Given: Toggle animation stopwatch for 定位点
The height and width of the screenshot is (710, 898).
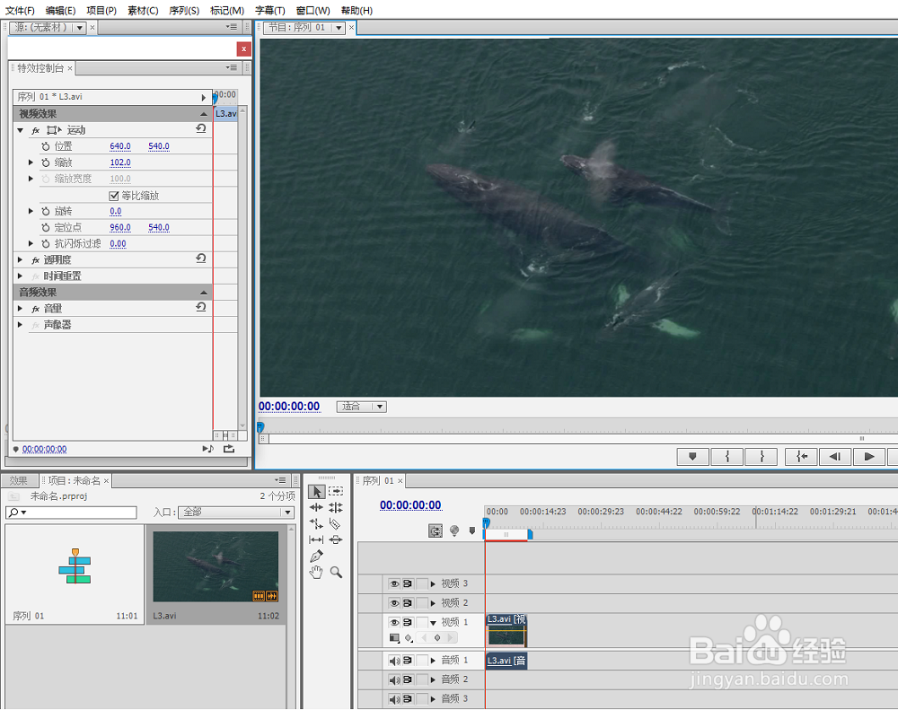Looking at the screenshot, I should pyautogui.click(x=46, y=227).
